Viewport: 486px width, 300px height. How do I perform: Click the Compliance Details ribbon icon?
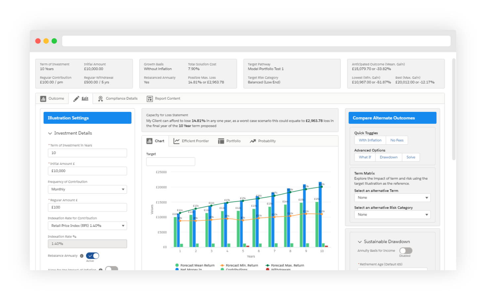click(100, 99)
